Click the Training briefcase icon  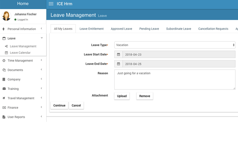point(4,89)
